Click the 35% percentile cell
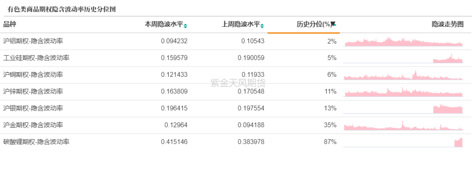This screenshot has height=172, width=476. (x=330, y=125)
